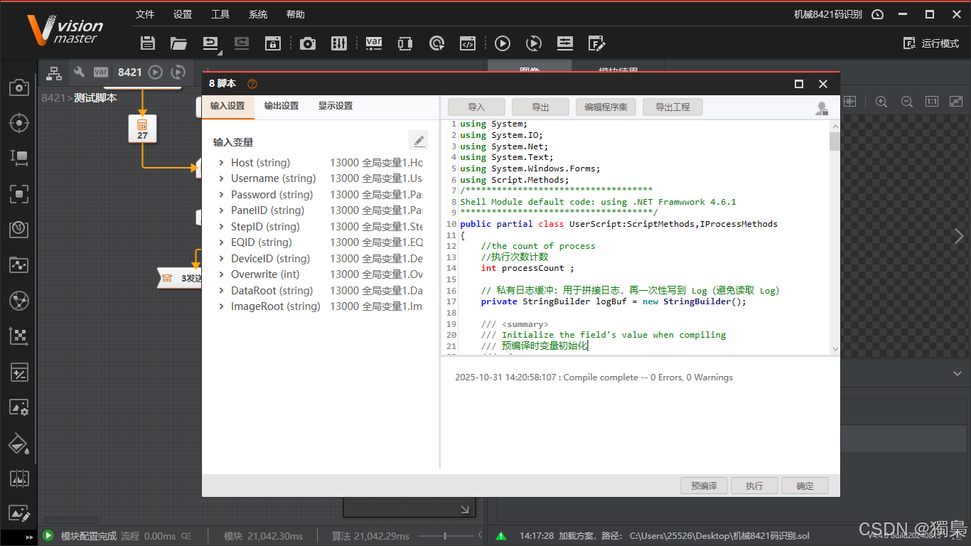Expand the DeviceID (string) variable

222,259
